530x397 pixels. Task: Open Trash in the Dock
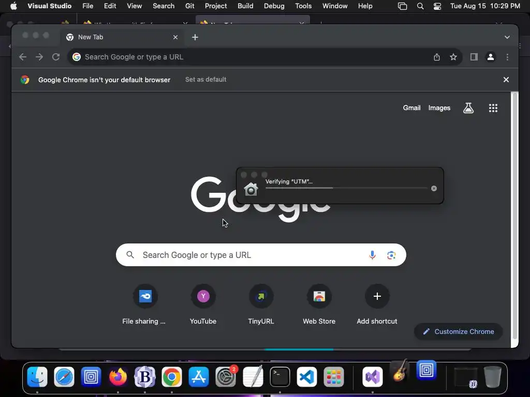click(x=493, y=377)
